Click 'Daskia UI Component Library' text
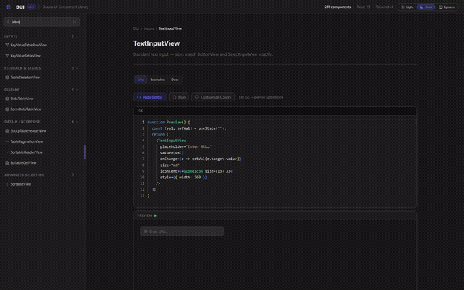 65,7
